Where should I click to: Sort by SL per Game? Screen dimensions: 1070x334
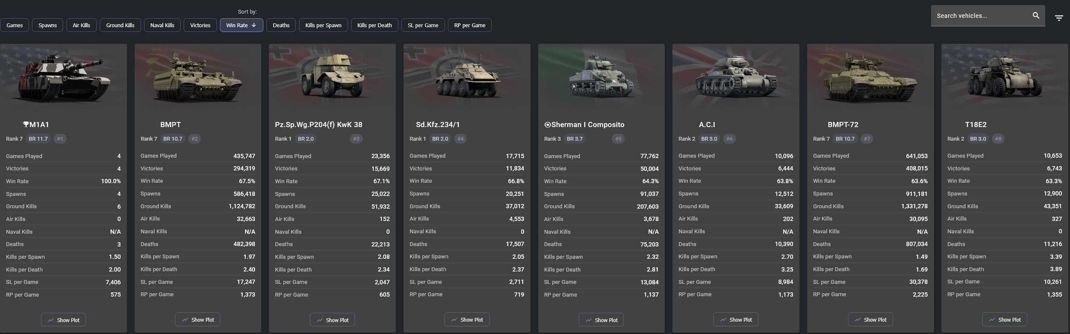click(423, 25)
